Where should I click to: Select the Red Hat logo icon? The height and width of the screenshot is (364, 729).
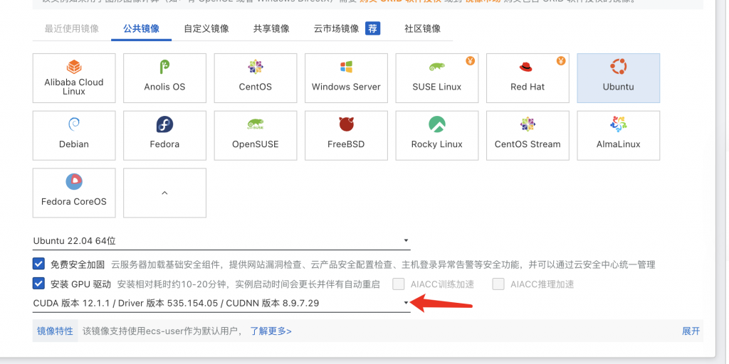[526, 68]
